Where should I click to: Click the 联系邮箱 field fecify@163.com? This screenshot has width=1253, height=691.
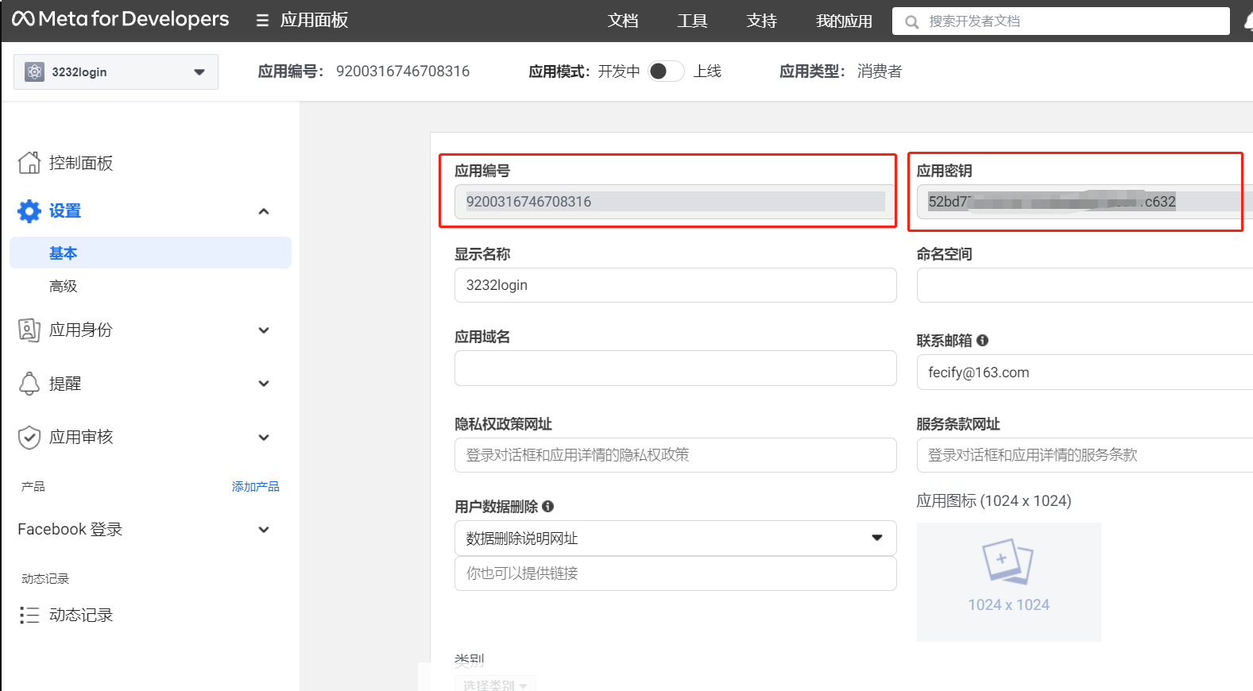pos(1085,373)
